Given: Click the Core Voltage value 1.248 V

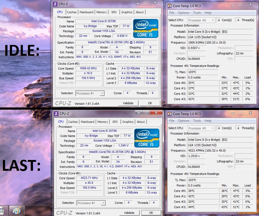Looking at the screenshot, I should click(x=123, y=145).
